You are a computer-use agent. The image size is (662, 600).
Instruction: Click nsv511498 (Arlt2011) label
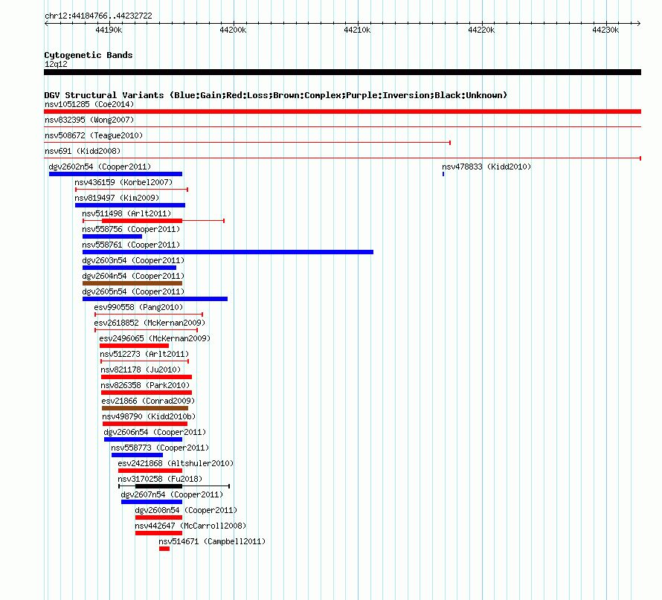126,213
